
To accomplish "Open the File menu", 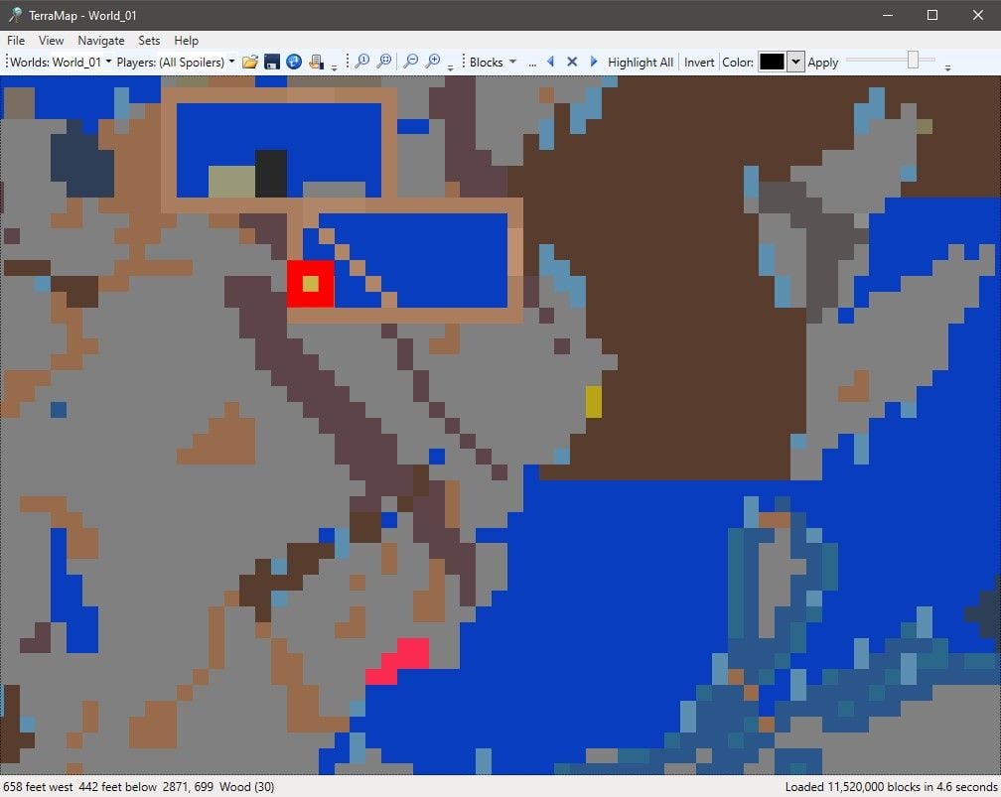I will (x=16, y=41).
